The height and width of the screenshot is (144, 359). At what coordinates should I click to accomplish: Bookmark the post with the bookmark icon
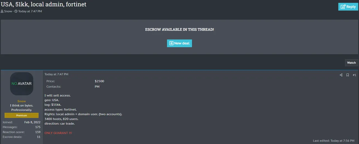point(347,75)
